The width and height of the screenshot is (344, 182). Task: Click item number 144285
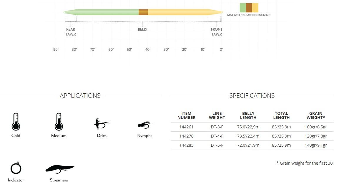pyautogui.click(x=186, y=145)
